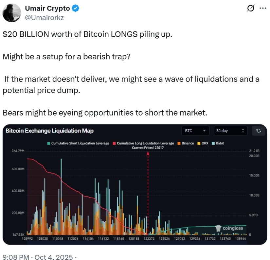Open the BTC coin dropdown

[195, 131]
